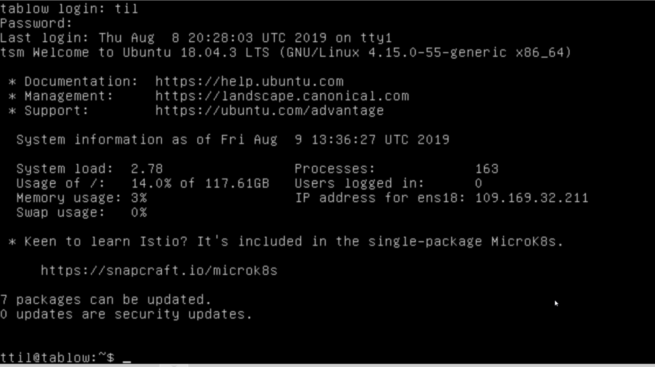Click the snapcraft.io/microk8s URL
This screenshot has height=367, width=655.
[x=159, y=270]
